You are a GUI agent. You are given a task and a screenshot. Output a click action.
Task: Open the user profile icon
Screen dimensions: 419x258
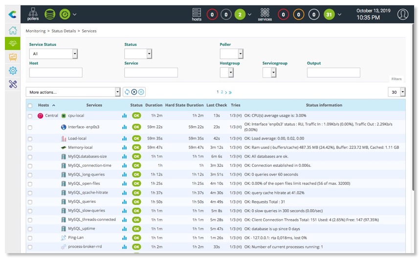point(402,14)
